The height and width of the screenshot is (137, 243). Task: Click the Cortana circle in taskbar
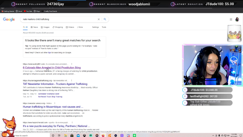(53, 135)
